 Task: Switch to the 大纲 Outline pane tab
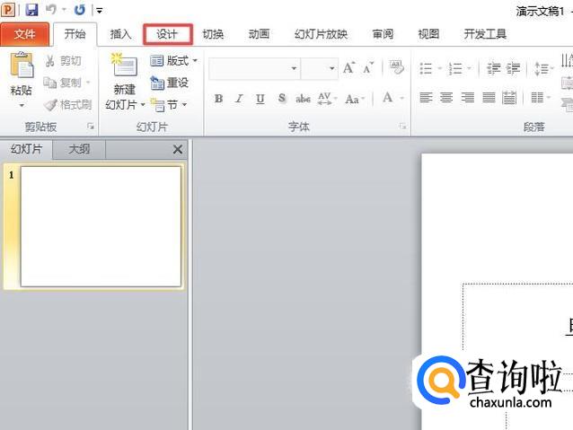pos(79,149)
